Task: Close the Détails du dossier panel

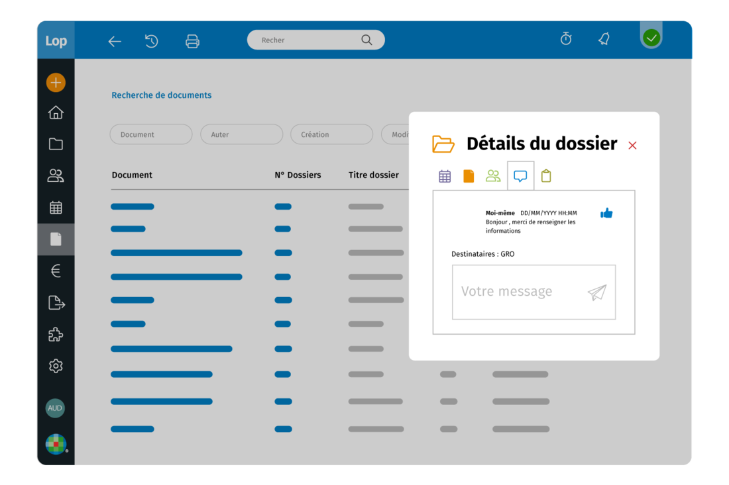Action: point(632,146)
